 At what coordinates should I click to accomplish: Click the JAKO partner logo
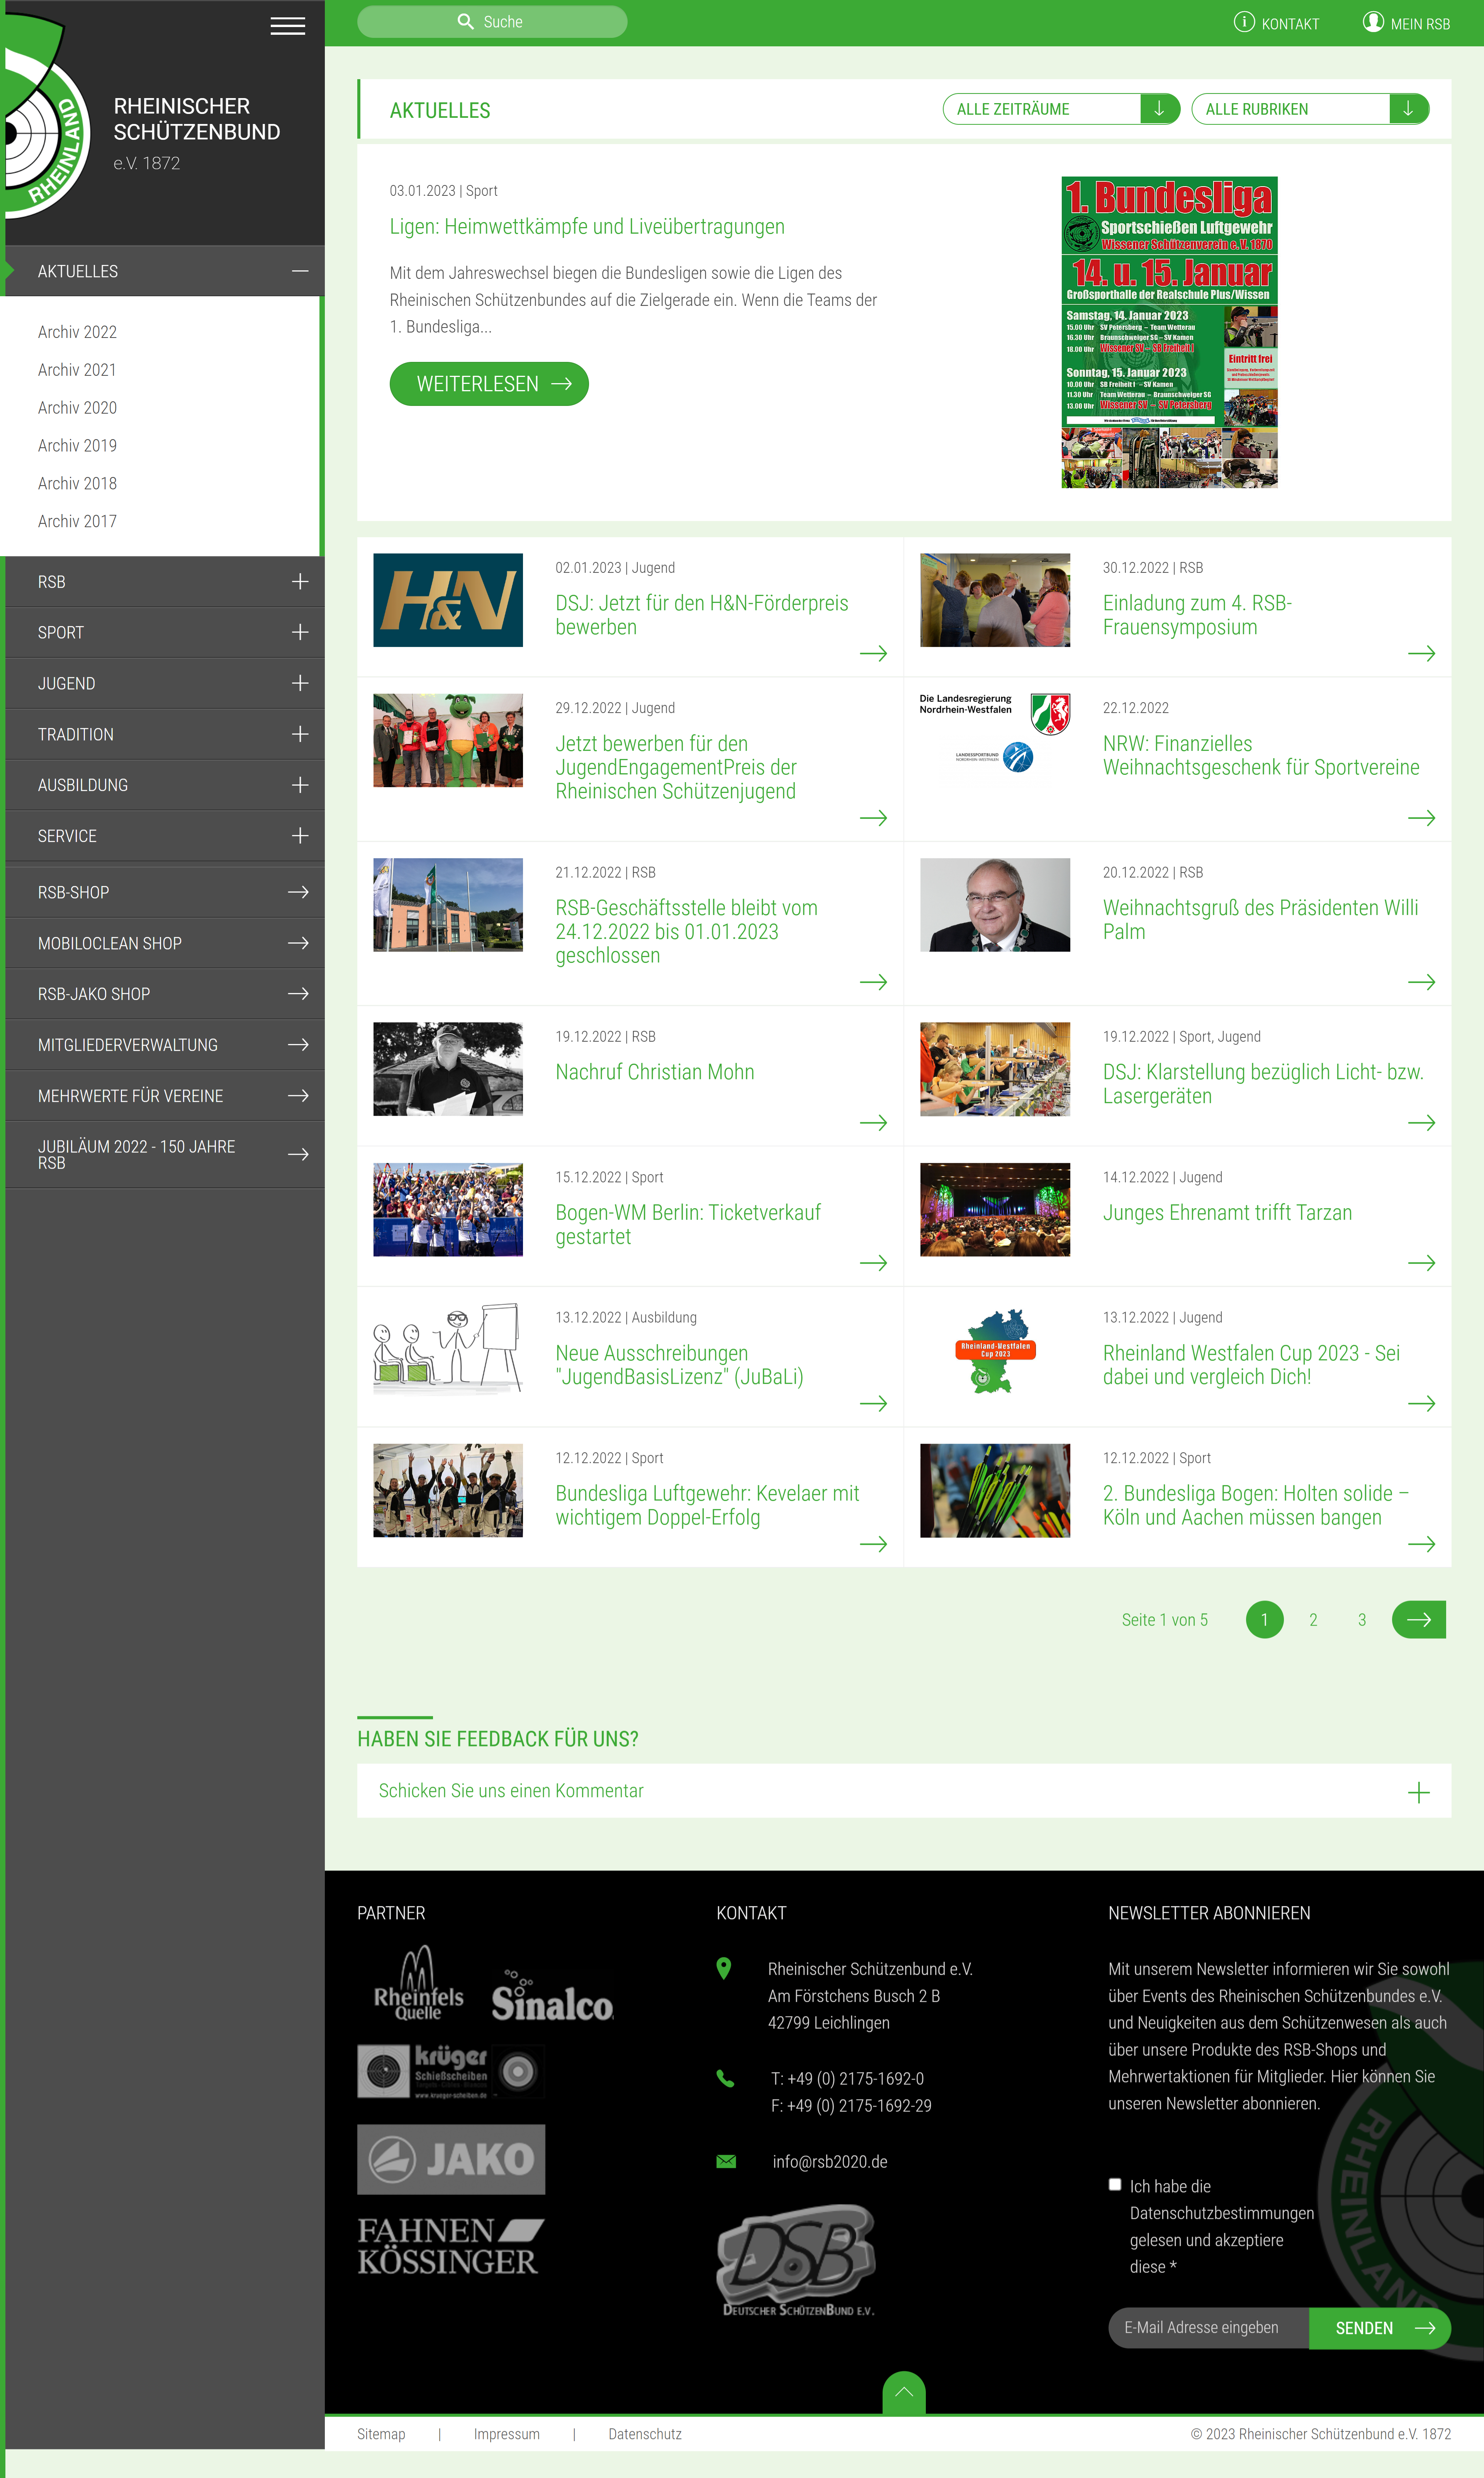(451, 2159)
